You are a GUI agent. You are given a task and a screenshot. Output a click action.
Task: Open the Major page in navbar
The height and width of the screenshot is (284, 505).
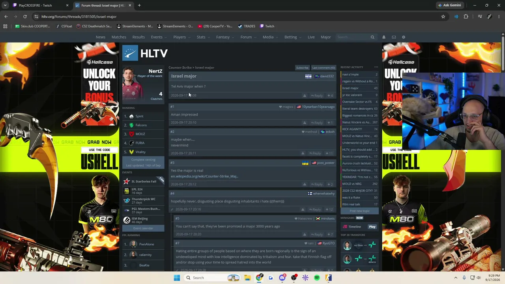(x=326, y=37)
